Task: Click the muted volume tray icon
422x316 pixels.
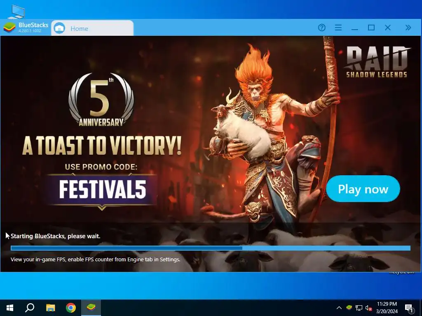Action: tap(369, 308)
